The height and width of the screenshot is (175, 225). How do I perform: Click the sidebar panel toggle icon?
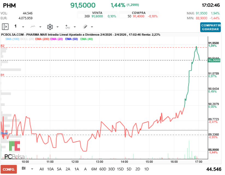[5, 27]
